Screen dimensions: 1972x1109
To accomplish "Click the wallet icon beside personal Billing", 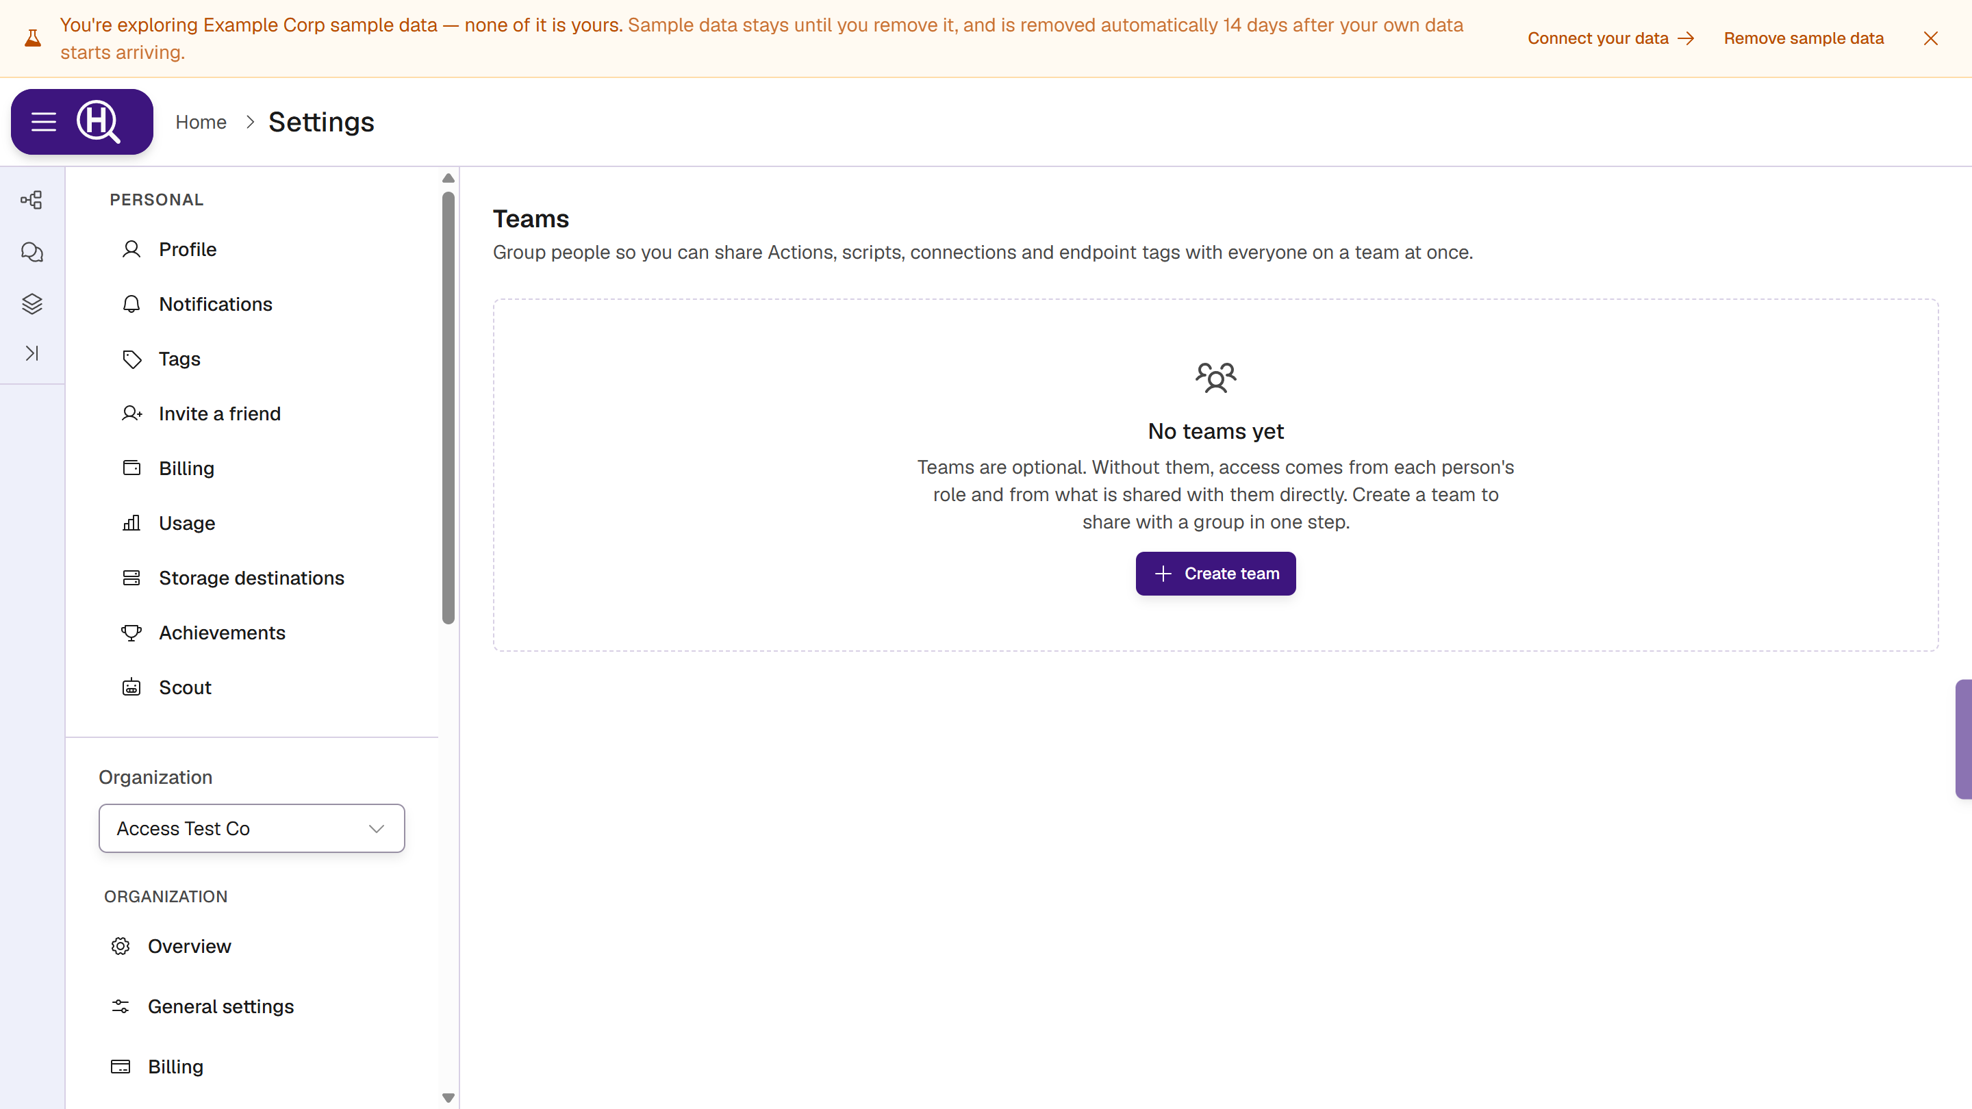I will 131,468.
